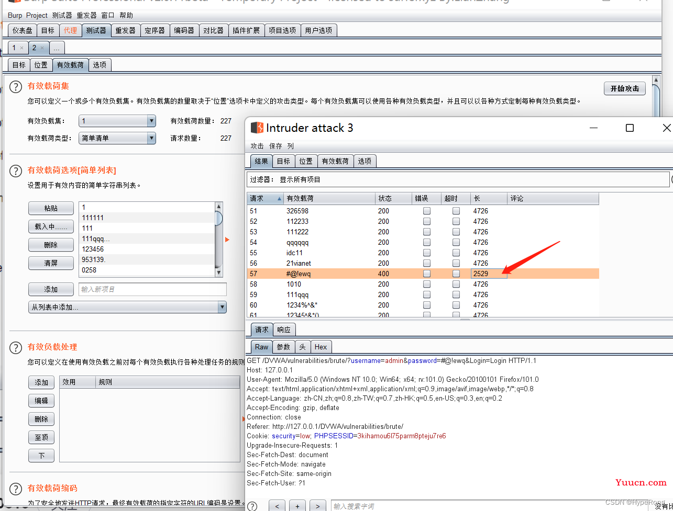Open 列 menu in attack window

(x=290, y=146)
